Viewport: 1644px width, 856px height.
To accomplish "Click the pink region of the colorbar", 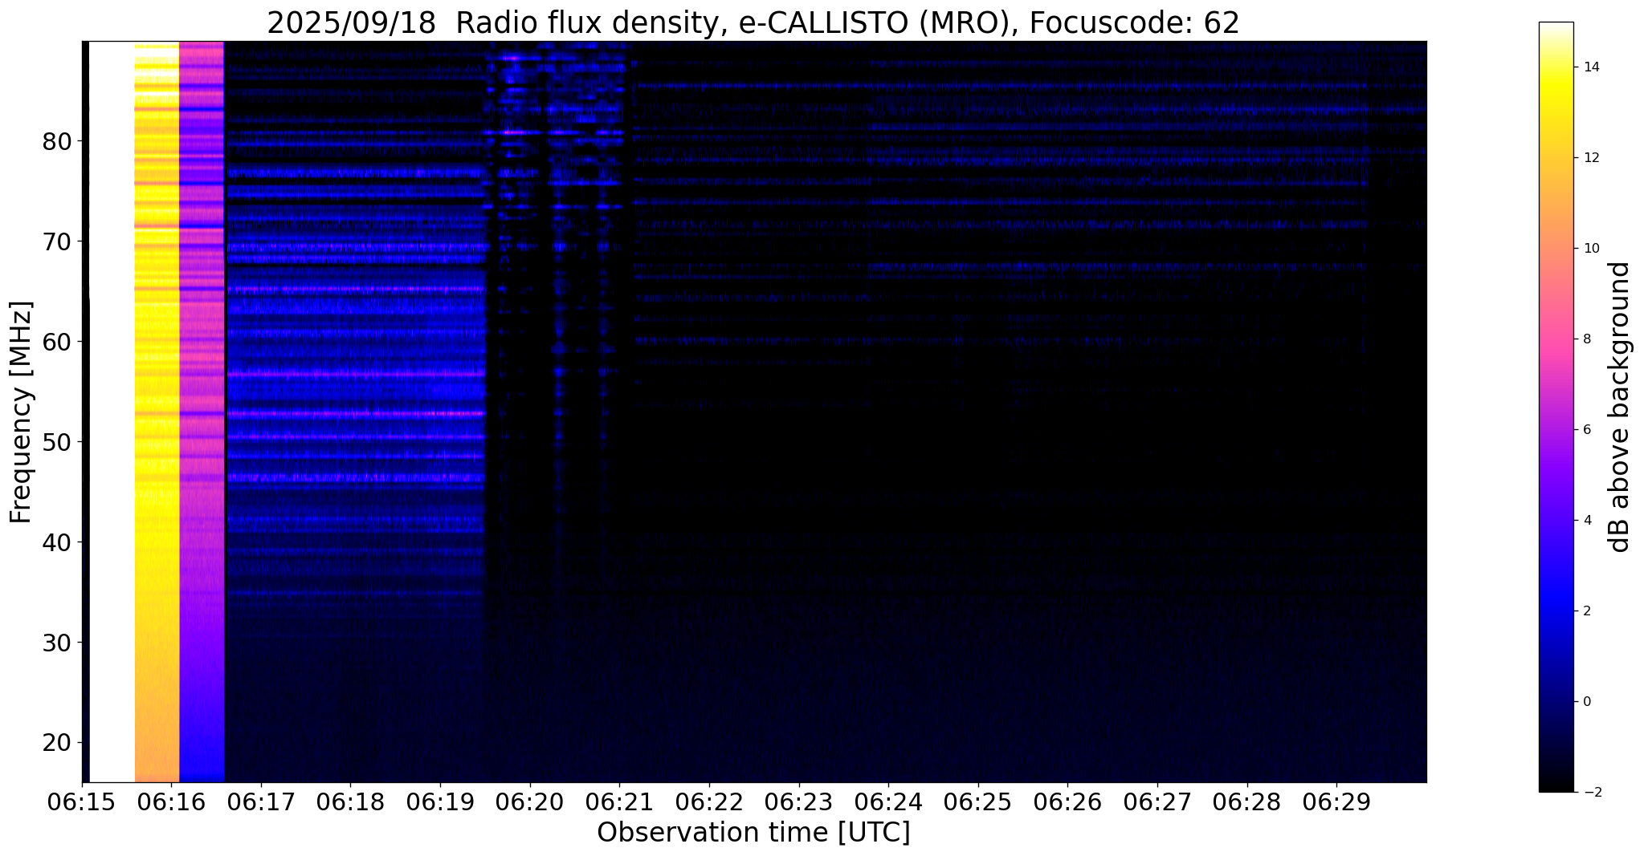I will (1556, 339).
